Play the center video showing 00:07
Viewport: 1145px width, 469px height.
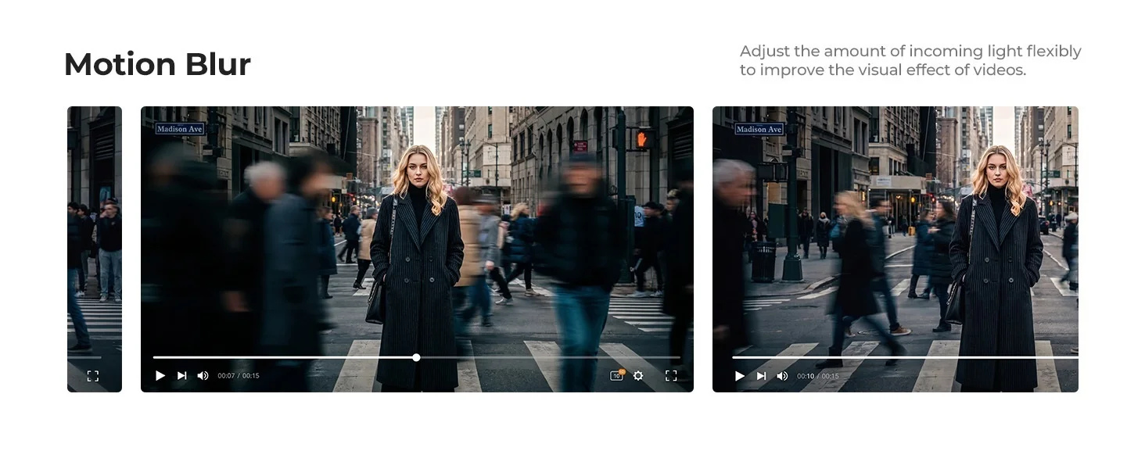(x=160, y=376)
